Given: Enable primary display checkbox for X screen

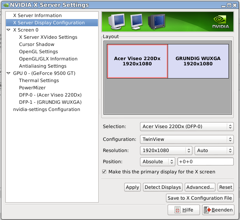Looking at the screenshot, I should pyautogui.click(x=104, y=172).
